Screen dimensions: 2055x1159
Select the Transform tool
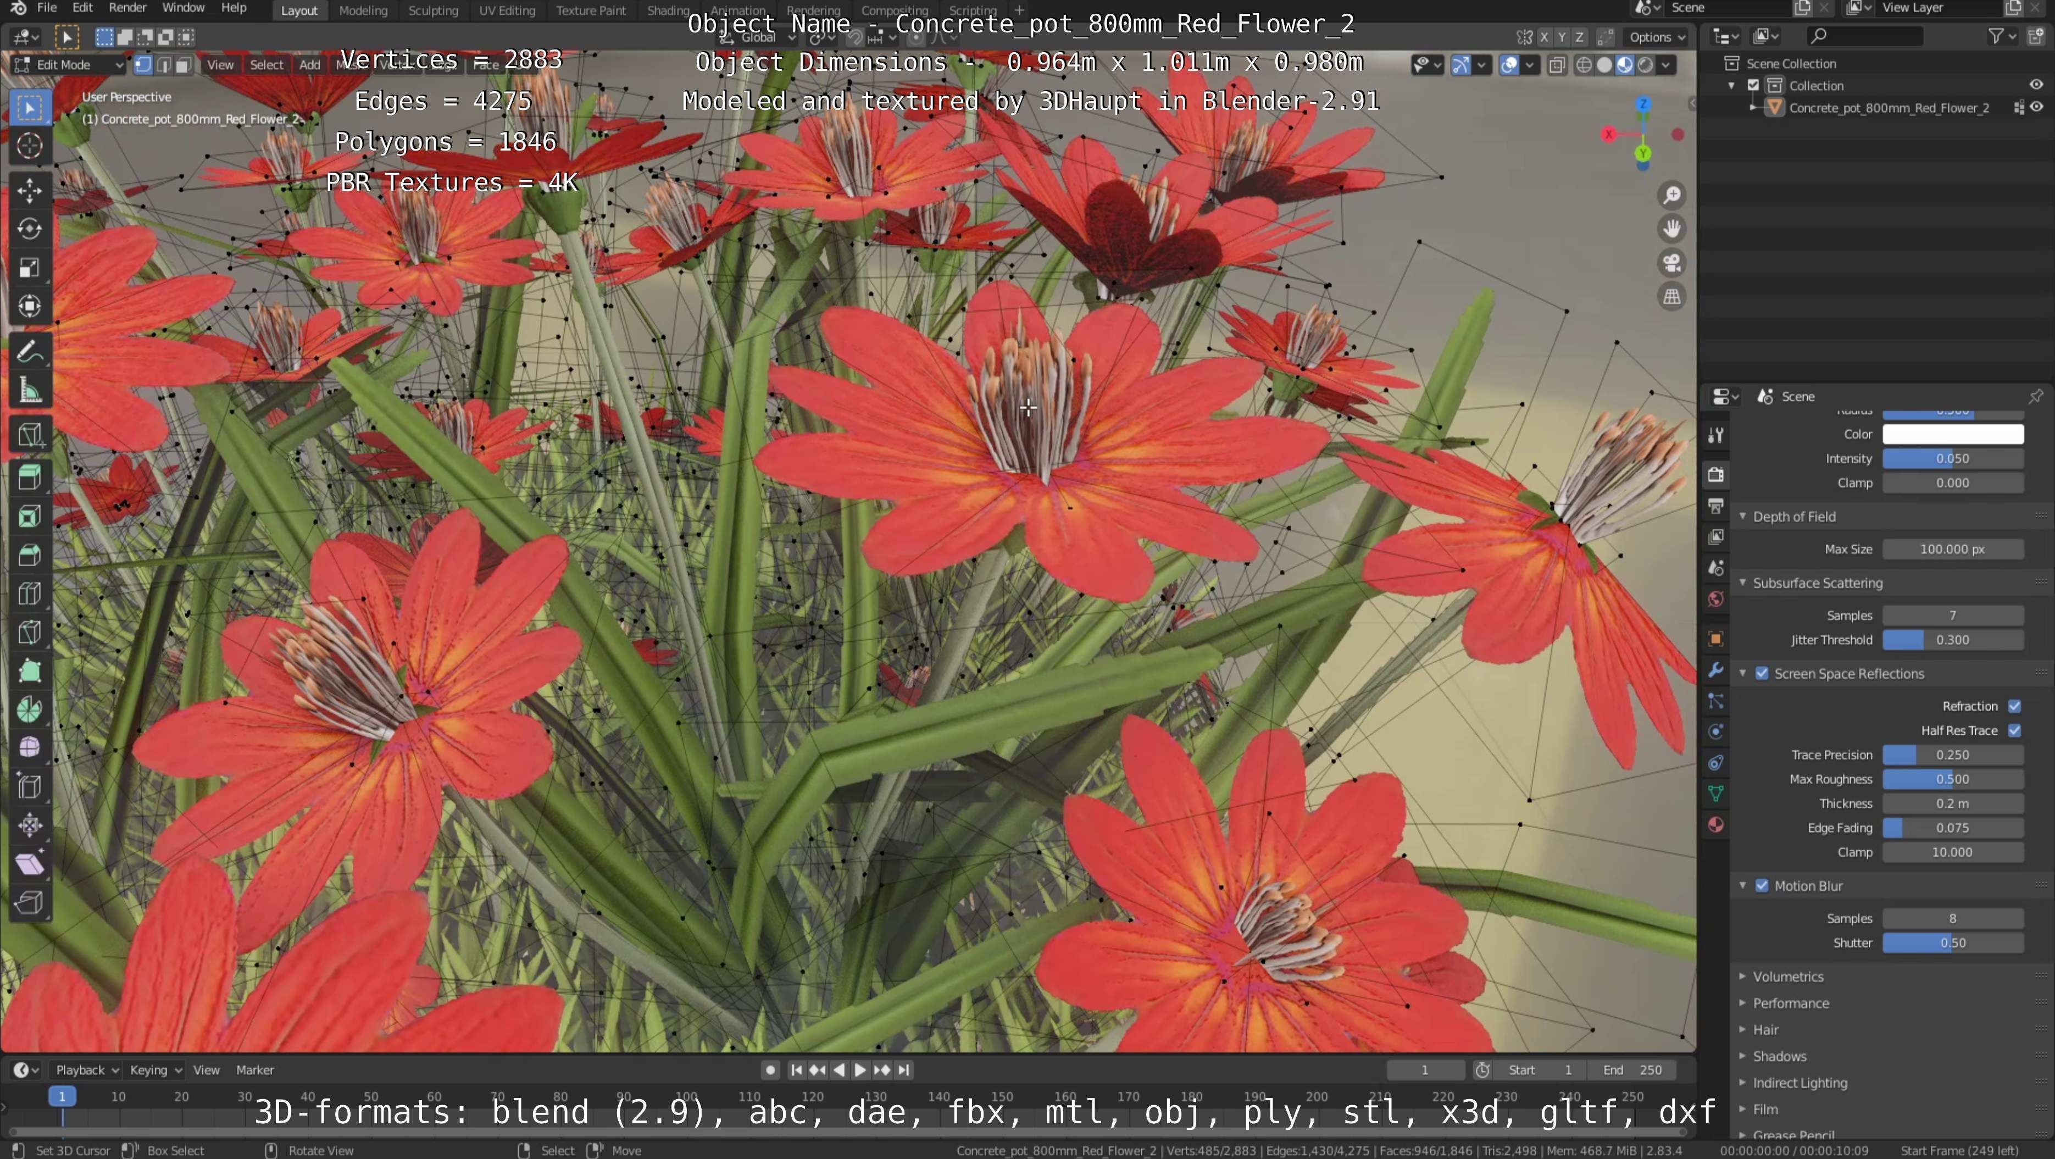[x=30, y=306]
